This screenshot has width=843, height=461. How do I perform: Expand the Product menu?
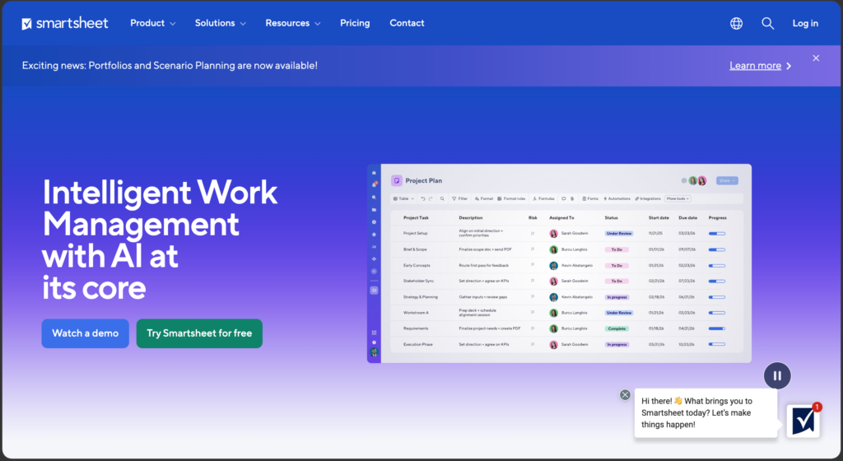[152, 23]
